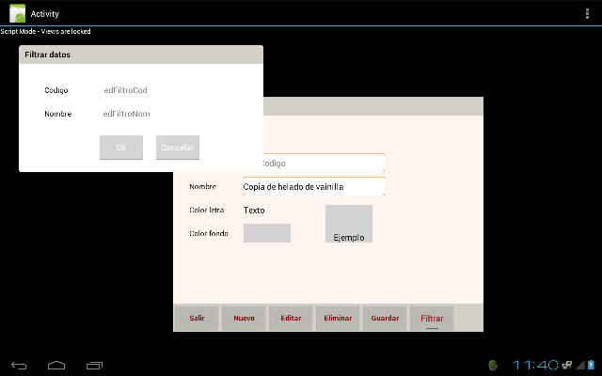The width and height of the screenshot is (602, 376).
Task: Tap the Home navigation button
Action: (x=56, y=366)
